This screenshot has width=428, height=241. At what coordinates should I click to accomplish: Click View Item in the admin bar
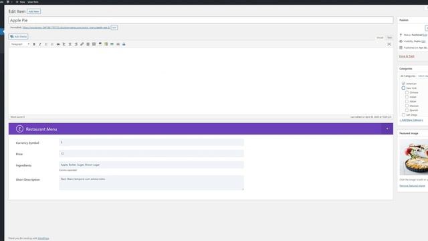tap(33, 2)
